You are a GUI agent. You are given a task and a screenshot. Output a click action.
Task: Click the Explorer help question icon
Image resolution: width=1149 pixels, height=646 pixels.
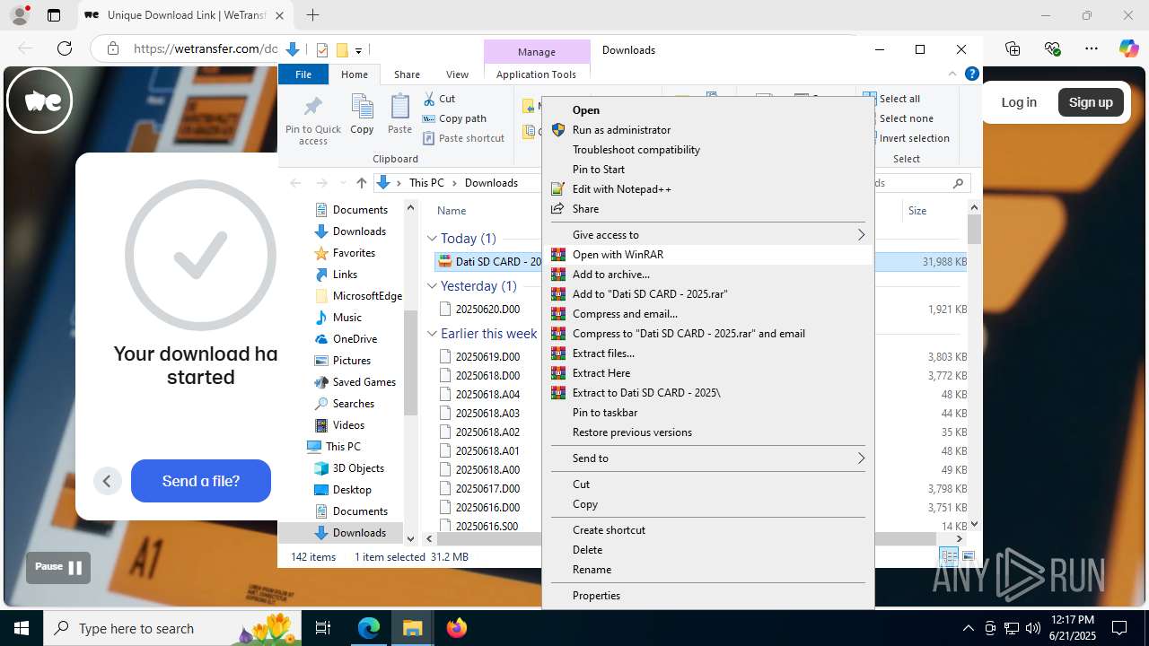pyautogui.click(x=971, y=74)
